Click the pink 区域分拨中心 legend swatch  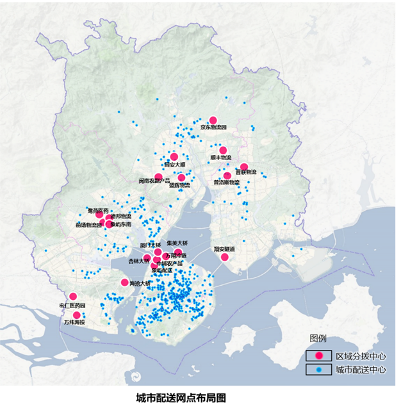tap(318, 356)
